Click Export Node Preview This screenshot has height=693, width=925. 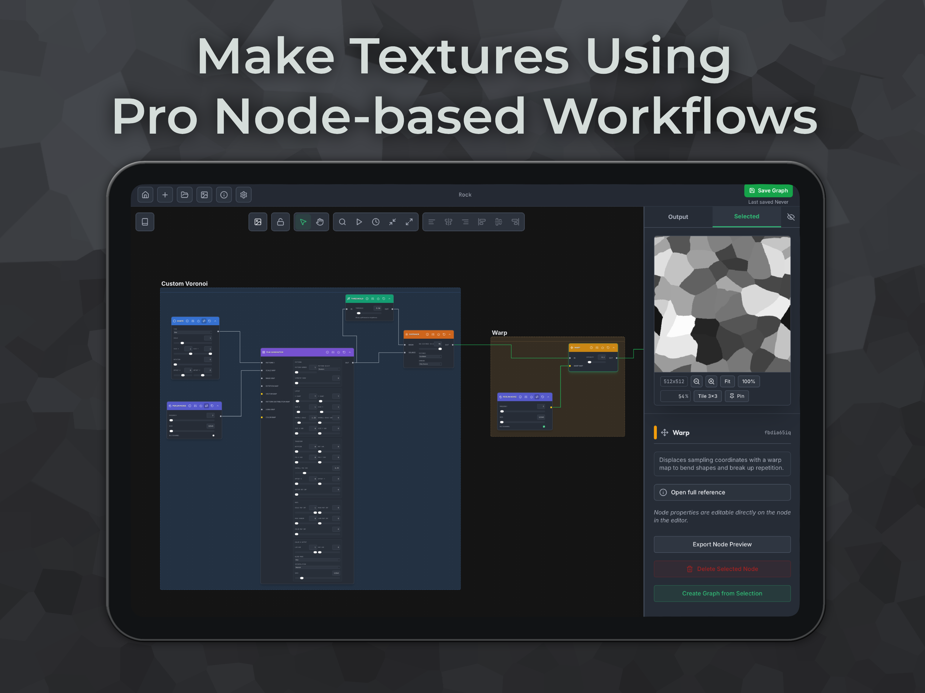tap(722, 544)
